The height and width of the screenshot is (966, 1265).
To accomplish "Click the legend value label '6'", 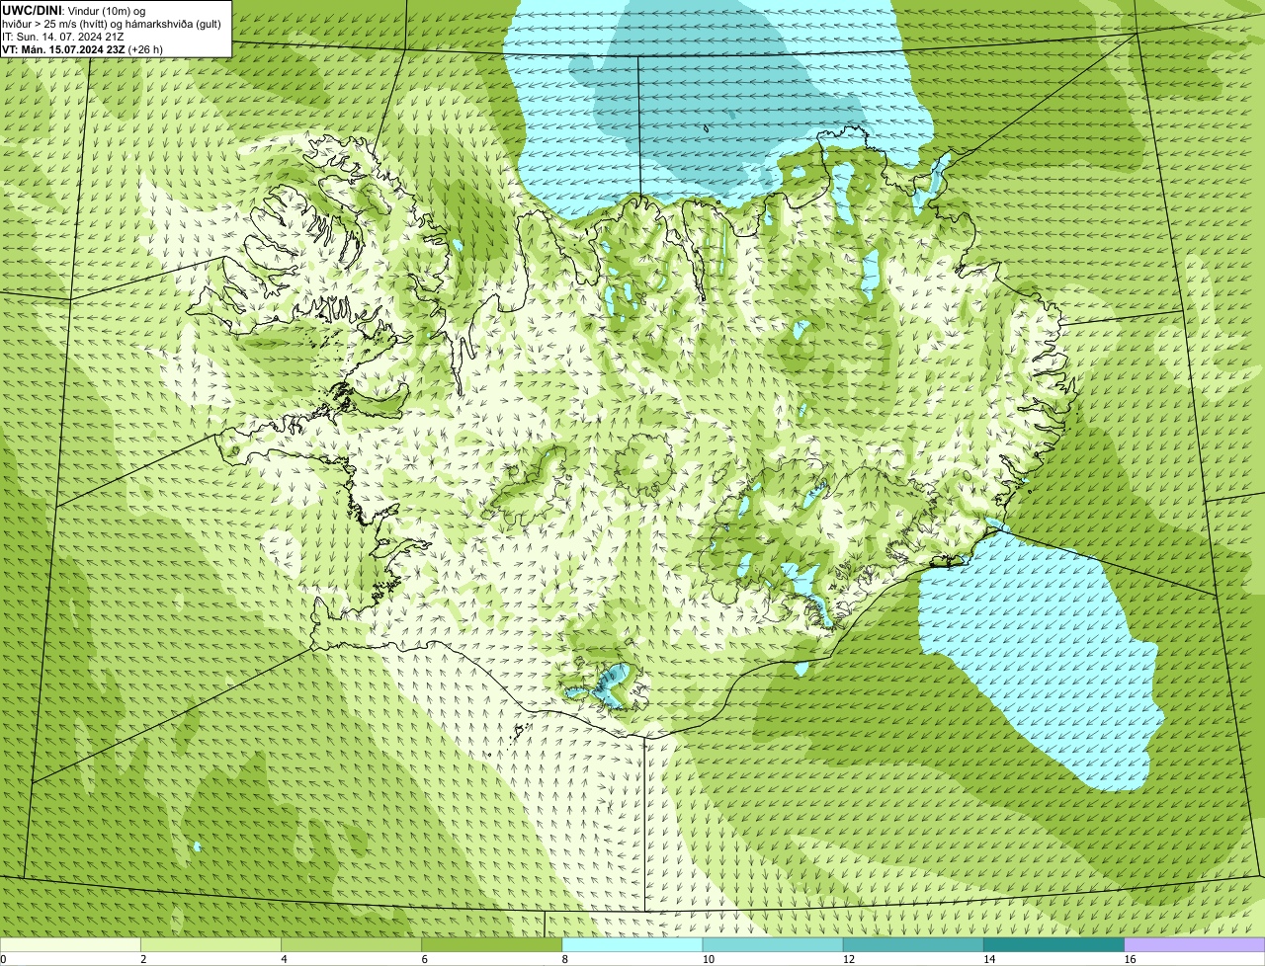I will [x=425, y=959].
